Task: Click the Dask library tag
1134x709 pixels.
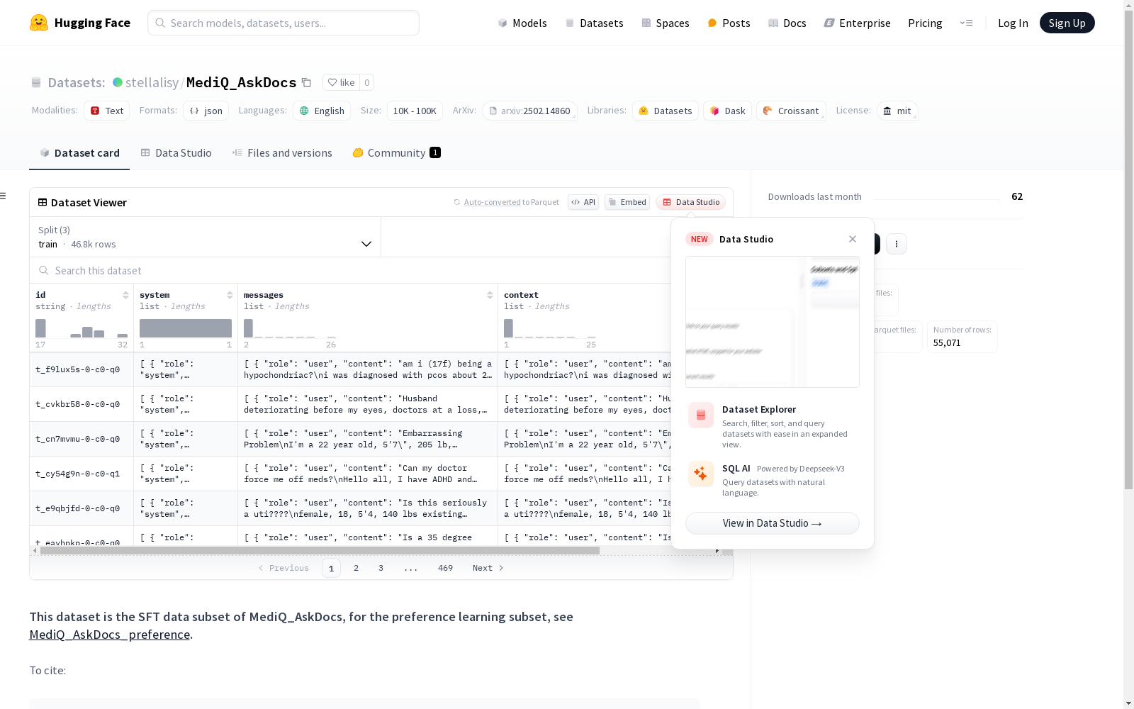Action: (727, 111)
